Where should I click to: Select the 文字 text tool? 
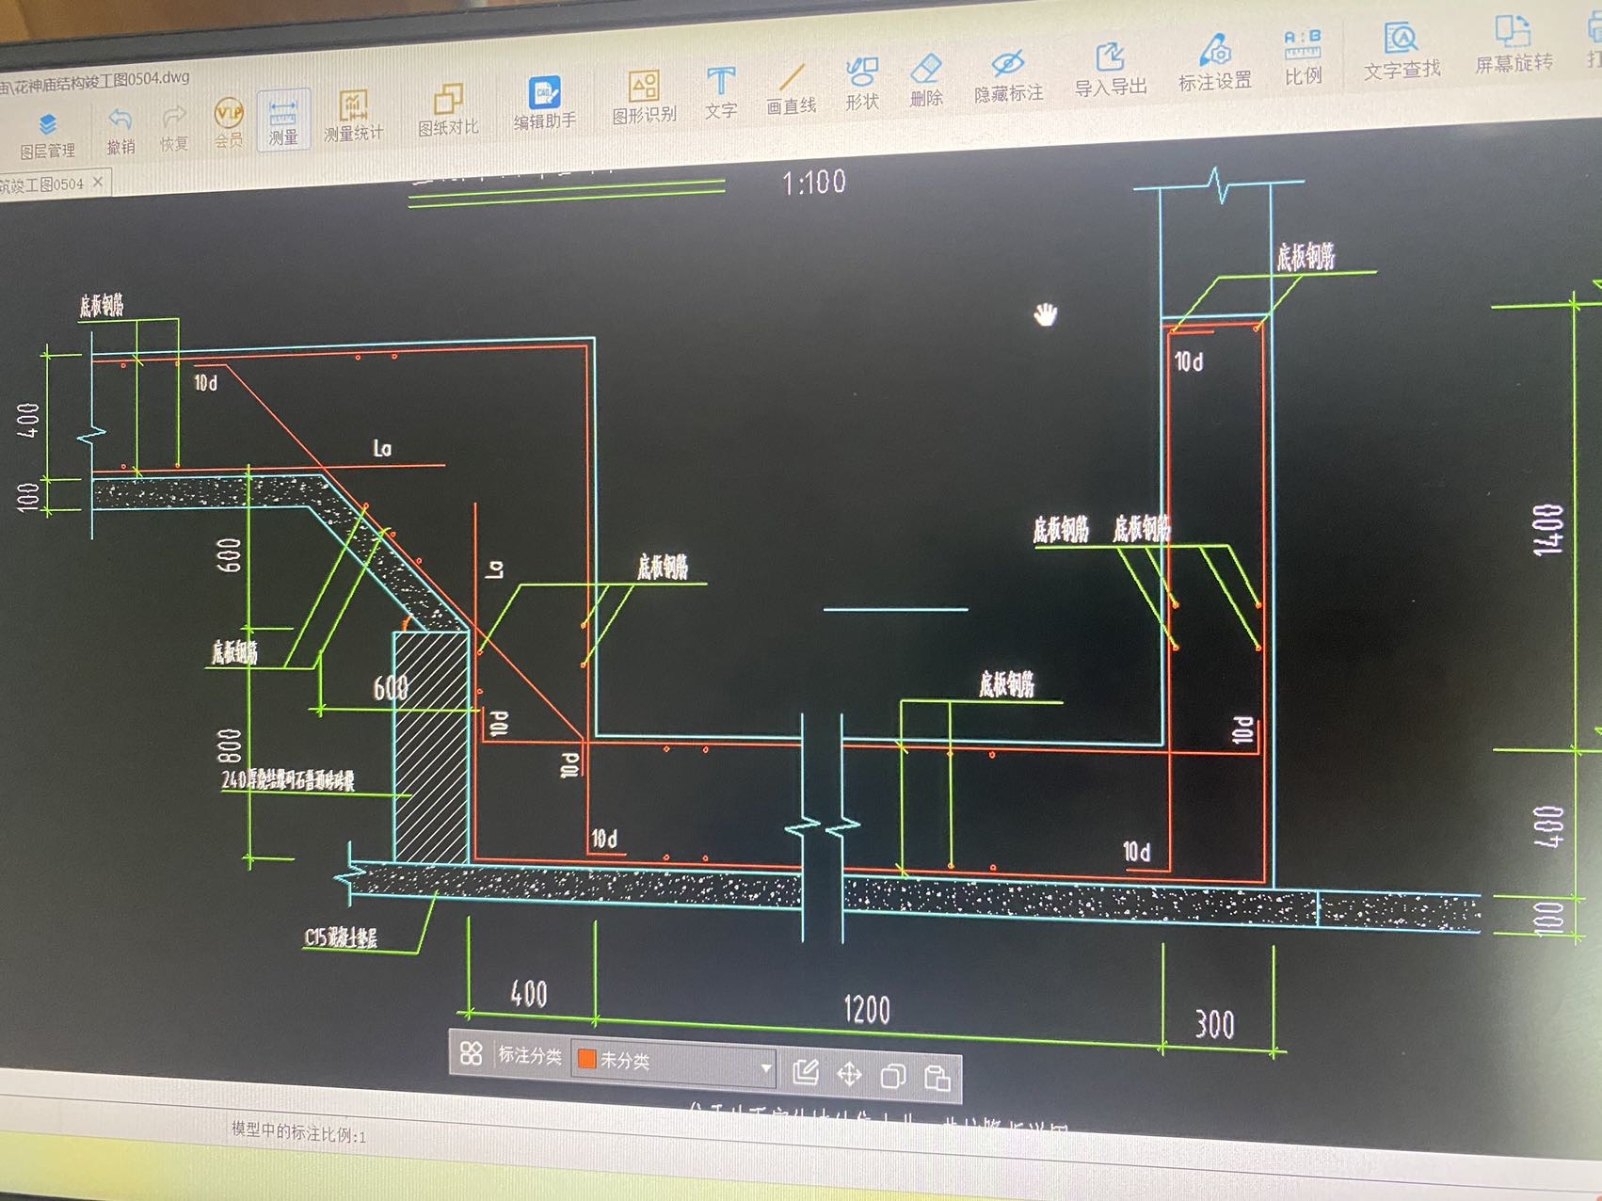721,92
